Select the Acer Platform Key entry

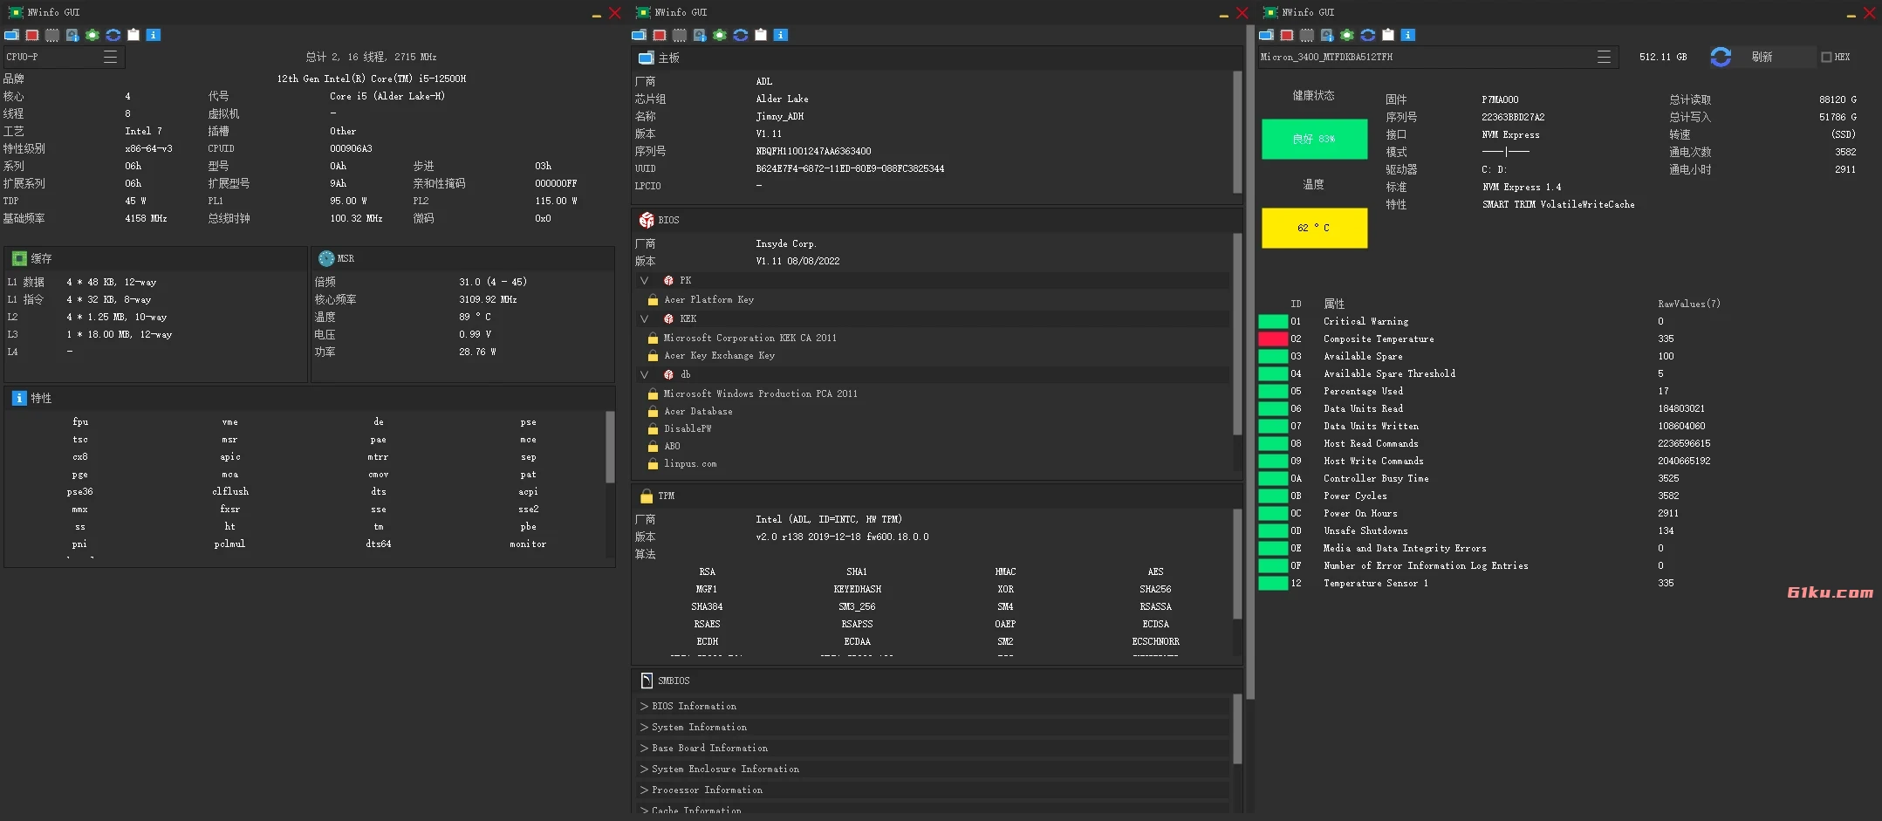click(708, 299)
